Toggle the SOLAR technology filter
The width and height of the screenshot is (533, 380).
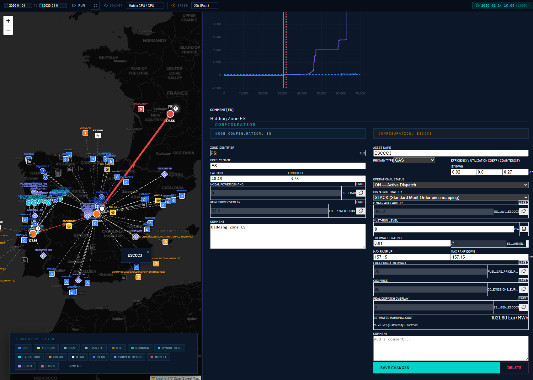[x=56, y=357]
